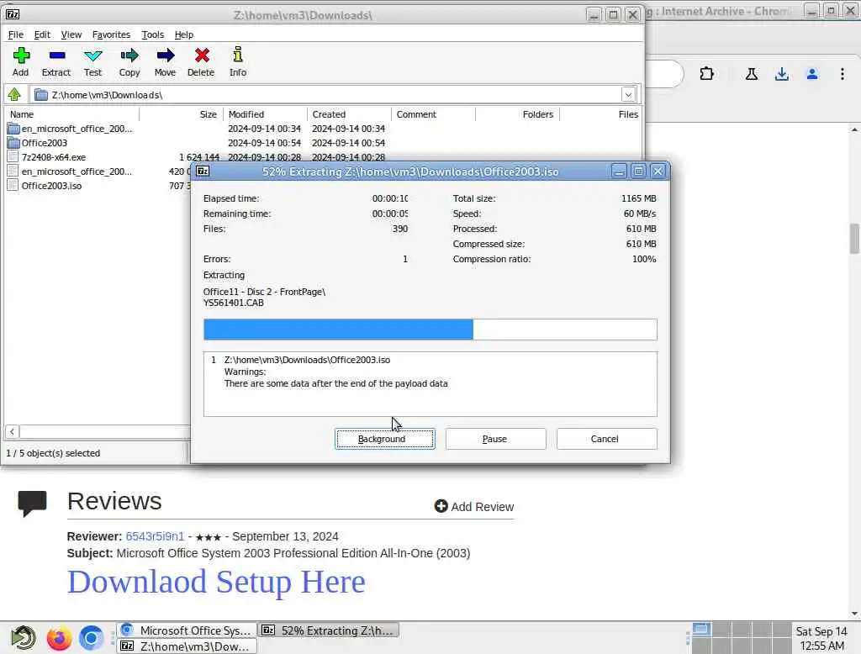Pause the extraction

click(x=495, y=439)
